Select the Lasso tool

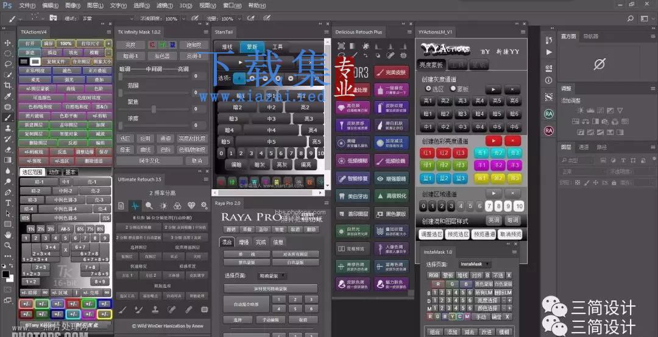click(x=7, y=64)
